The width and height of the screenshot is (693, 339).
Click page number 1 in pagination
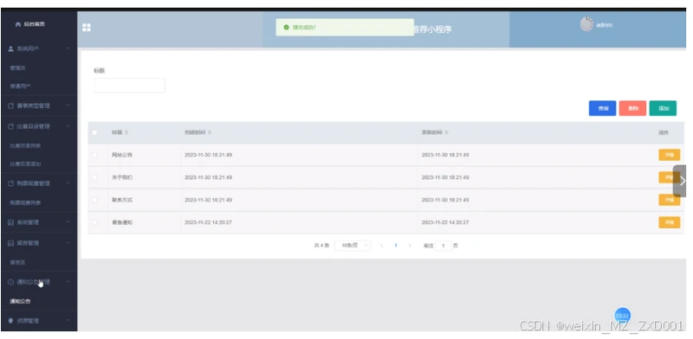tap(396, 246)
